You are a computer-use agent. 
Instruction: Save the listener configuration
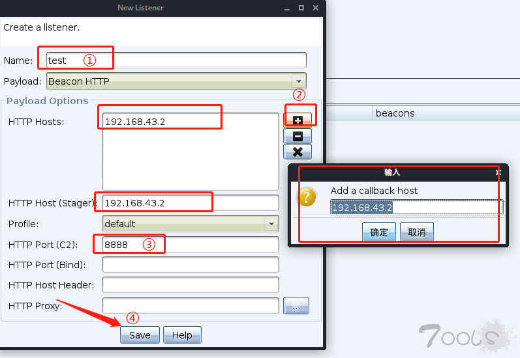click(140, 335)
